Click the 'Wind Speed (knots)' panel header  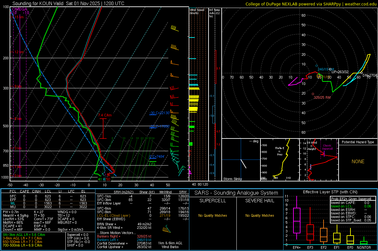pos(197,11)
